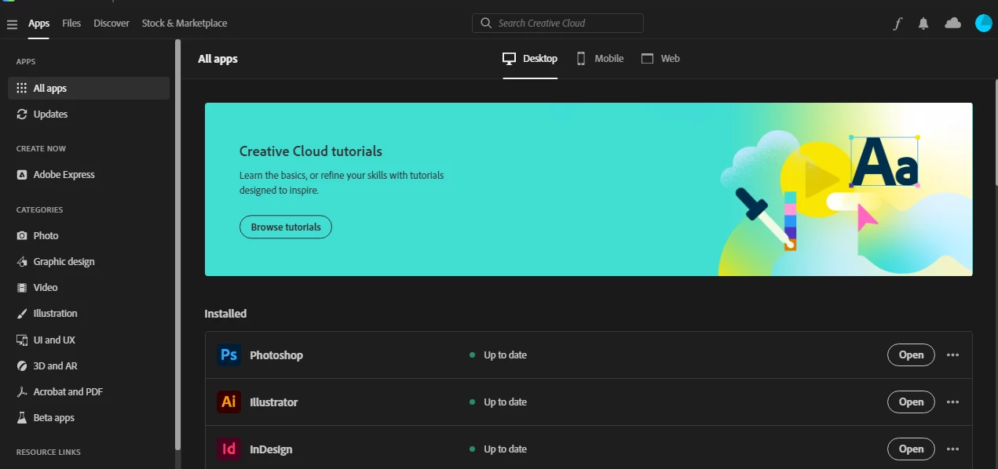This screenshot has width=998, height=469.
Task: Open the notifications bell icon
Action: point(923,24)
